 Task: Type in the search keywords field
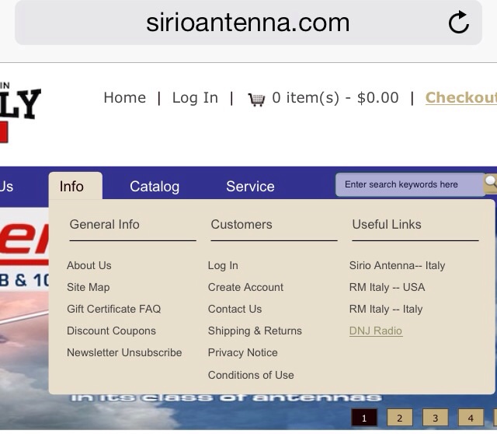point(410,185)
